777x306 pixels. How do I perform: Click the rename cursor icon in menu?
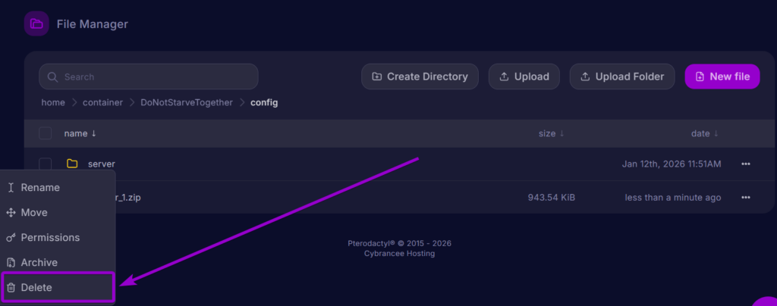click(x=11, y=188)
